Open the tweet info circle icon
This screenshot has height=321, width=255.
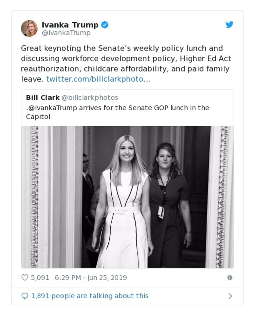click(229, 278)
